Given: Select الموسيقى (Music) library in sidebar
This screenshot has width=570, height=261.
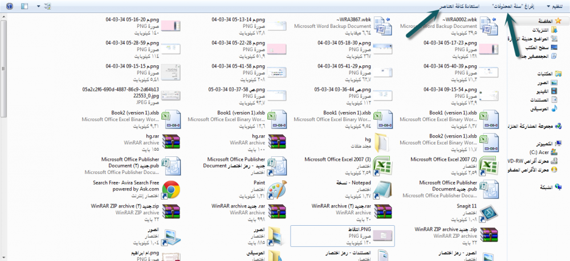Looking at the screenshot, I should point(545,107).
